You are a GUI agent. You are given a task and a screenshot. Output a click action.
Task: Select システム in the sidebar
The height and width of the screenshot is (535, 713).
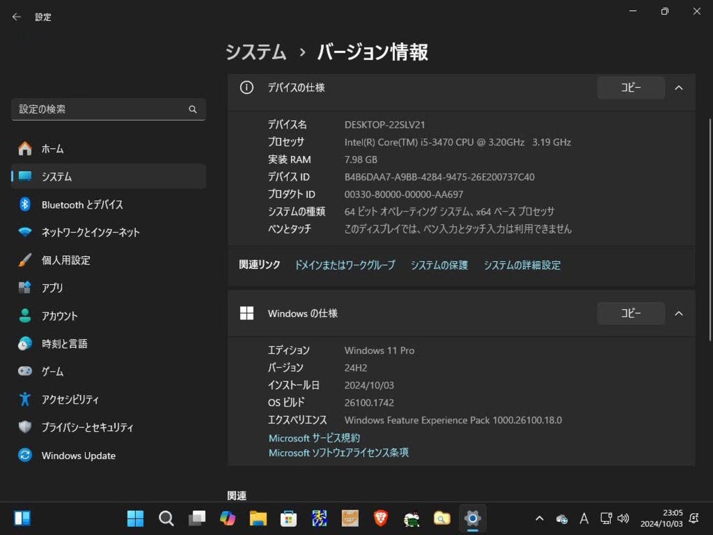point(108,177)
